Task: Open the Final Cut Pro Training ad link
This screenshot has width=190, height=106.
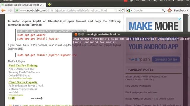Action: (23, 65)
